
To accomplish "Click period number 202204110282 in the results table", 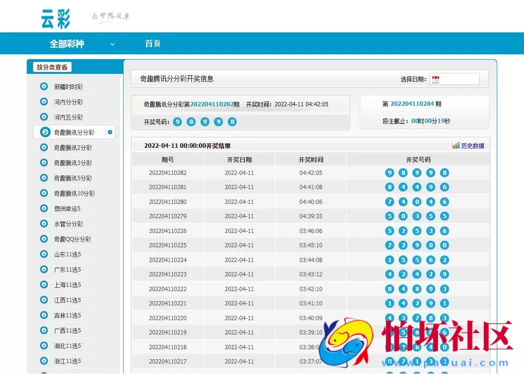I will click(x=168, y=173).
